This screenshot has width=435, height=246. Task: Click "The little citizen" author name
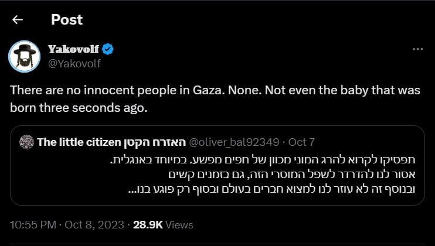78,142
